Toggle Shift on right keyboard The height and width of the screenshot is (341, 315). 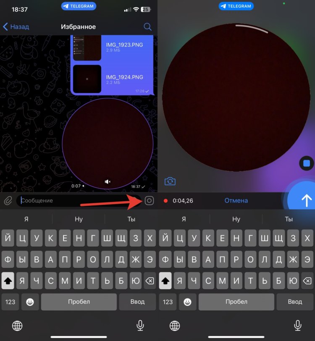coord(165,281)
